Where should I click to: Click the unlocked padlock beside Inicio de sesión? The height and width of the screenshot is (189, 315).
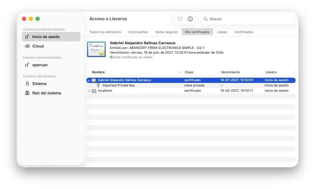pos(27,37)
